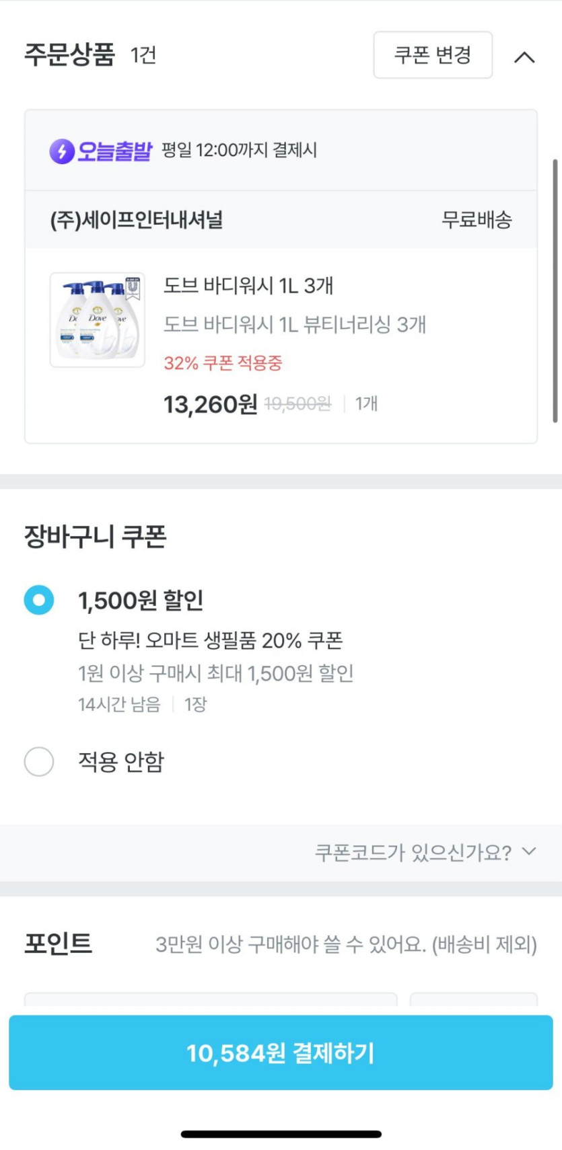Tap the 단 하루! 오마트 생필품 20% 쿠폰 description

[x=211, y=640]
